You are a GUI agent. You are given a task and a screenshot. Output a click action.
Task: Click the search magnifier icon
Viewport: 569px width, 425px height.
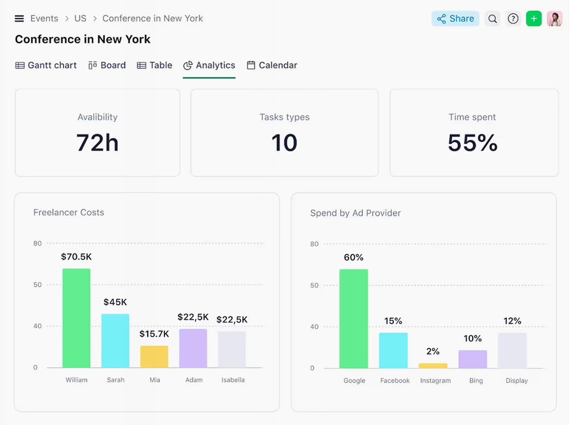pos(492,18)
